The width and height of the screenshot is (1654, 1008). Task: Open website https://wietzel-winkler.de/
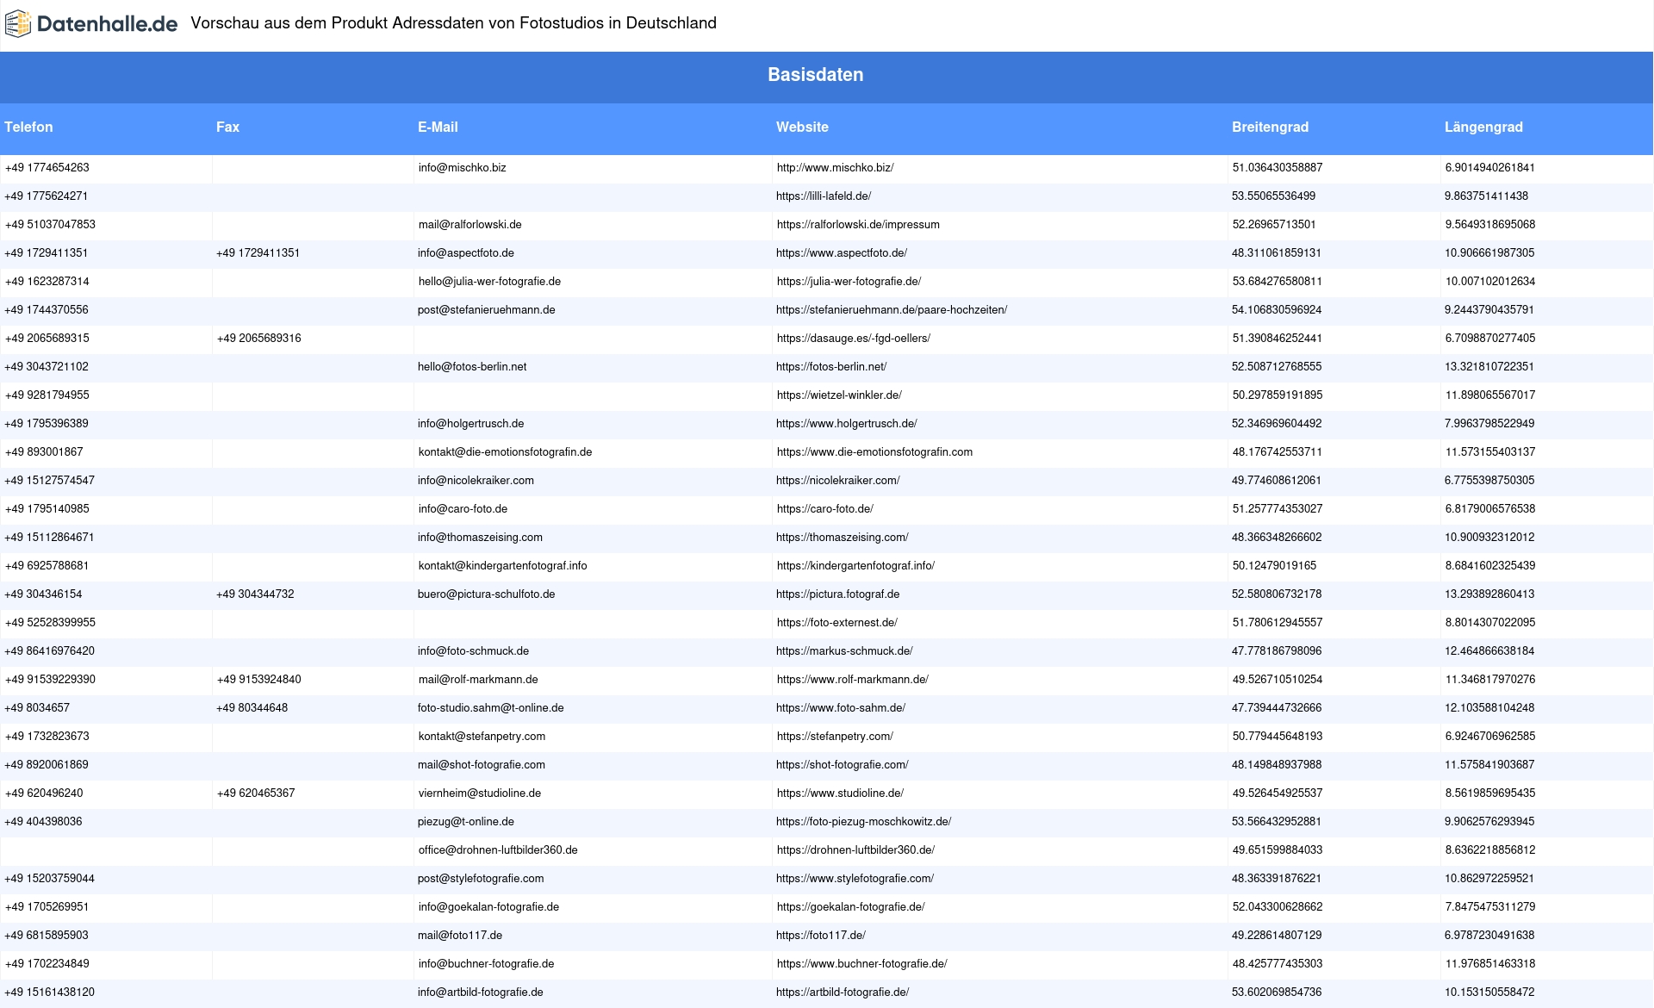pos(839,395)
